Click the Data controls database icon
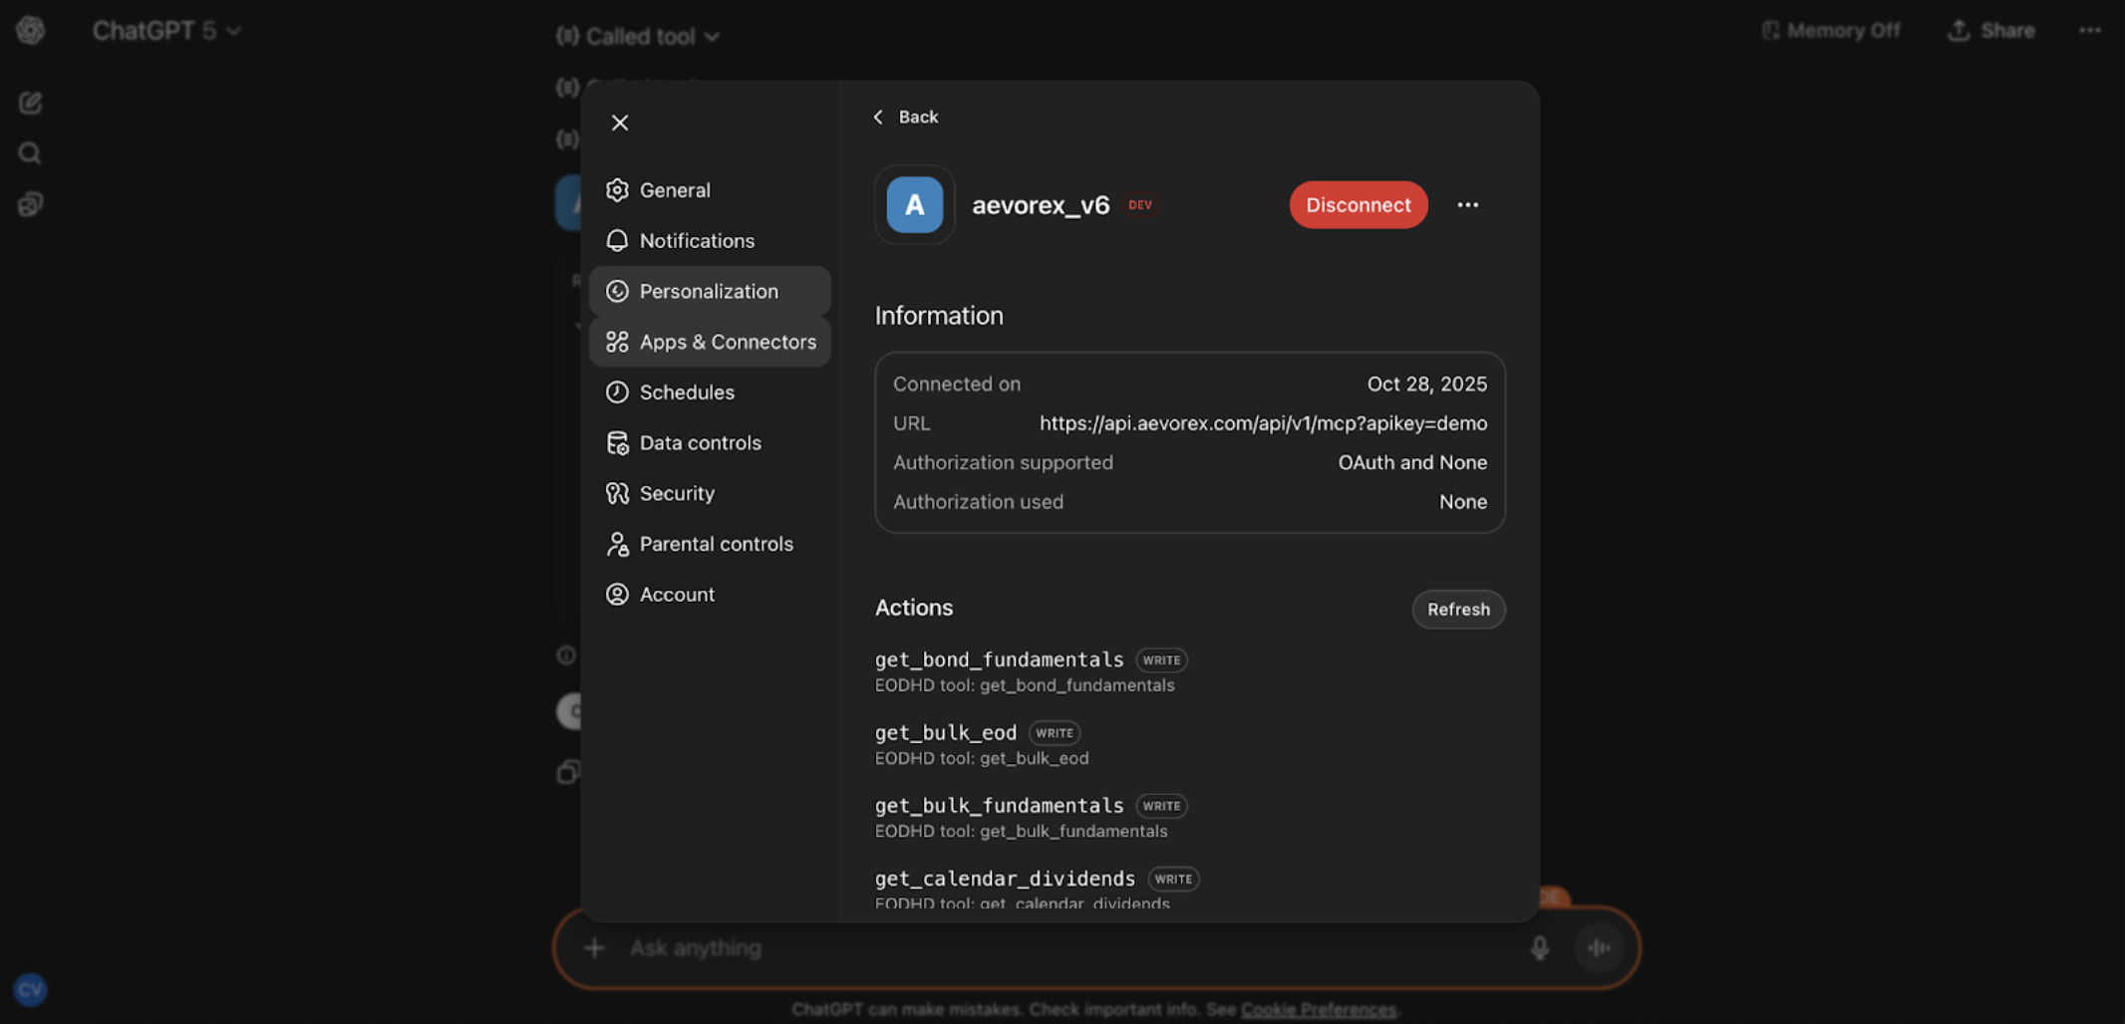Screen dimensions: 2125x1024 (x=618, y=442)
